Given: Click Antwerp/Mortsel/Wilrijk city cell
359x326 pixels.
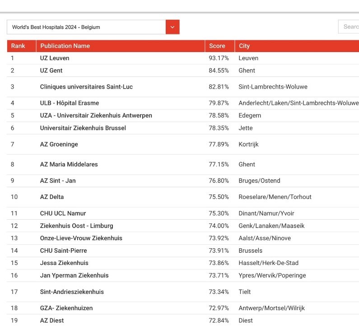Looking at the screenshot, I should point(271,308).
